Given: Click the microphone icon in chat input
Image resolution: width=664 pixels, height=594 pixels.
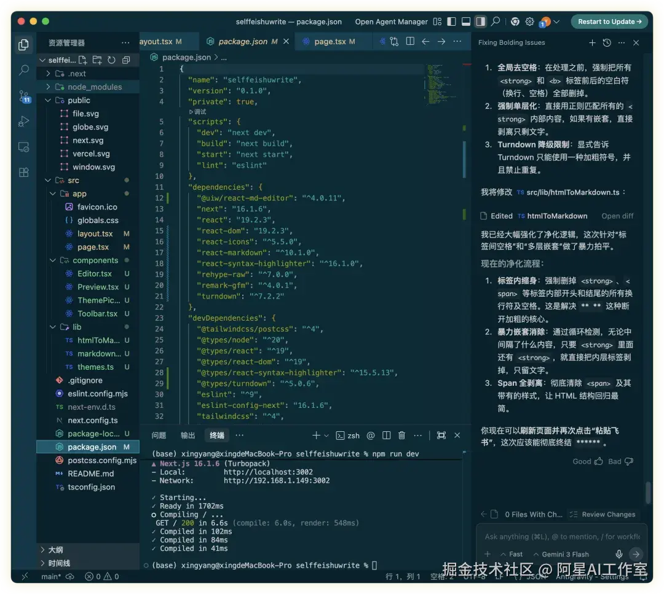Looking at the screenshot, I should click(620, 553).
